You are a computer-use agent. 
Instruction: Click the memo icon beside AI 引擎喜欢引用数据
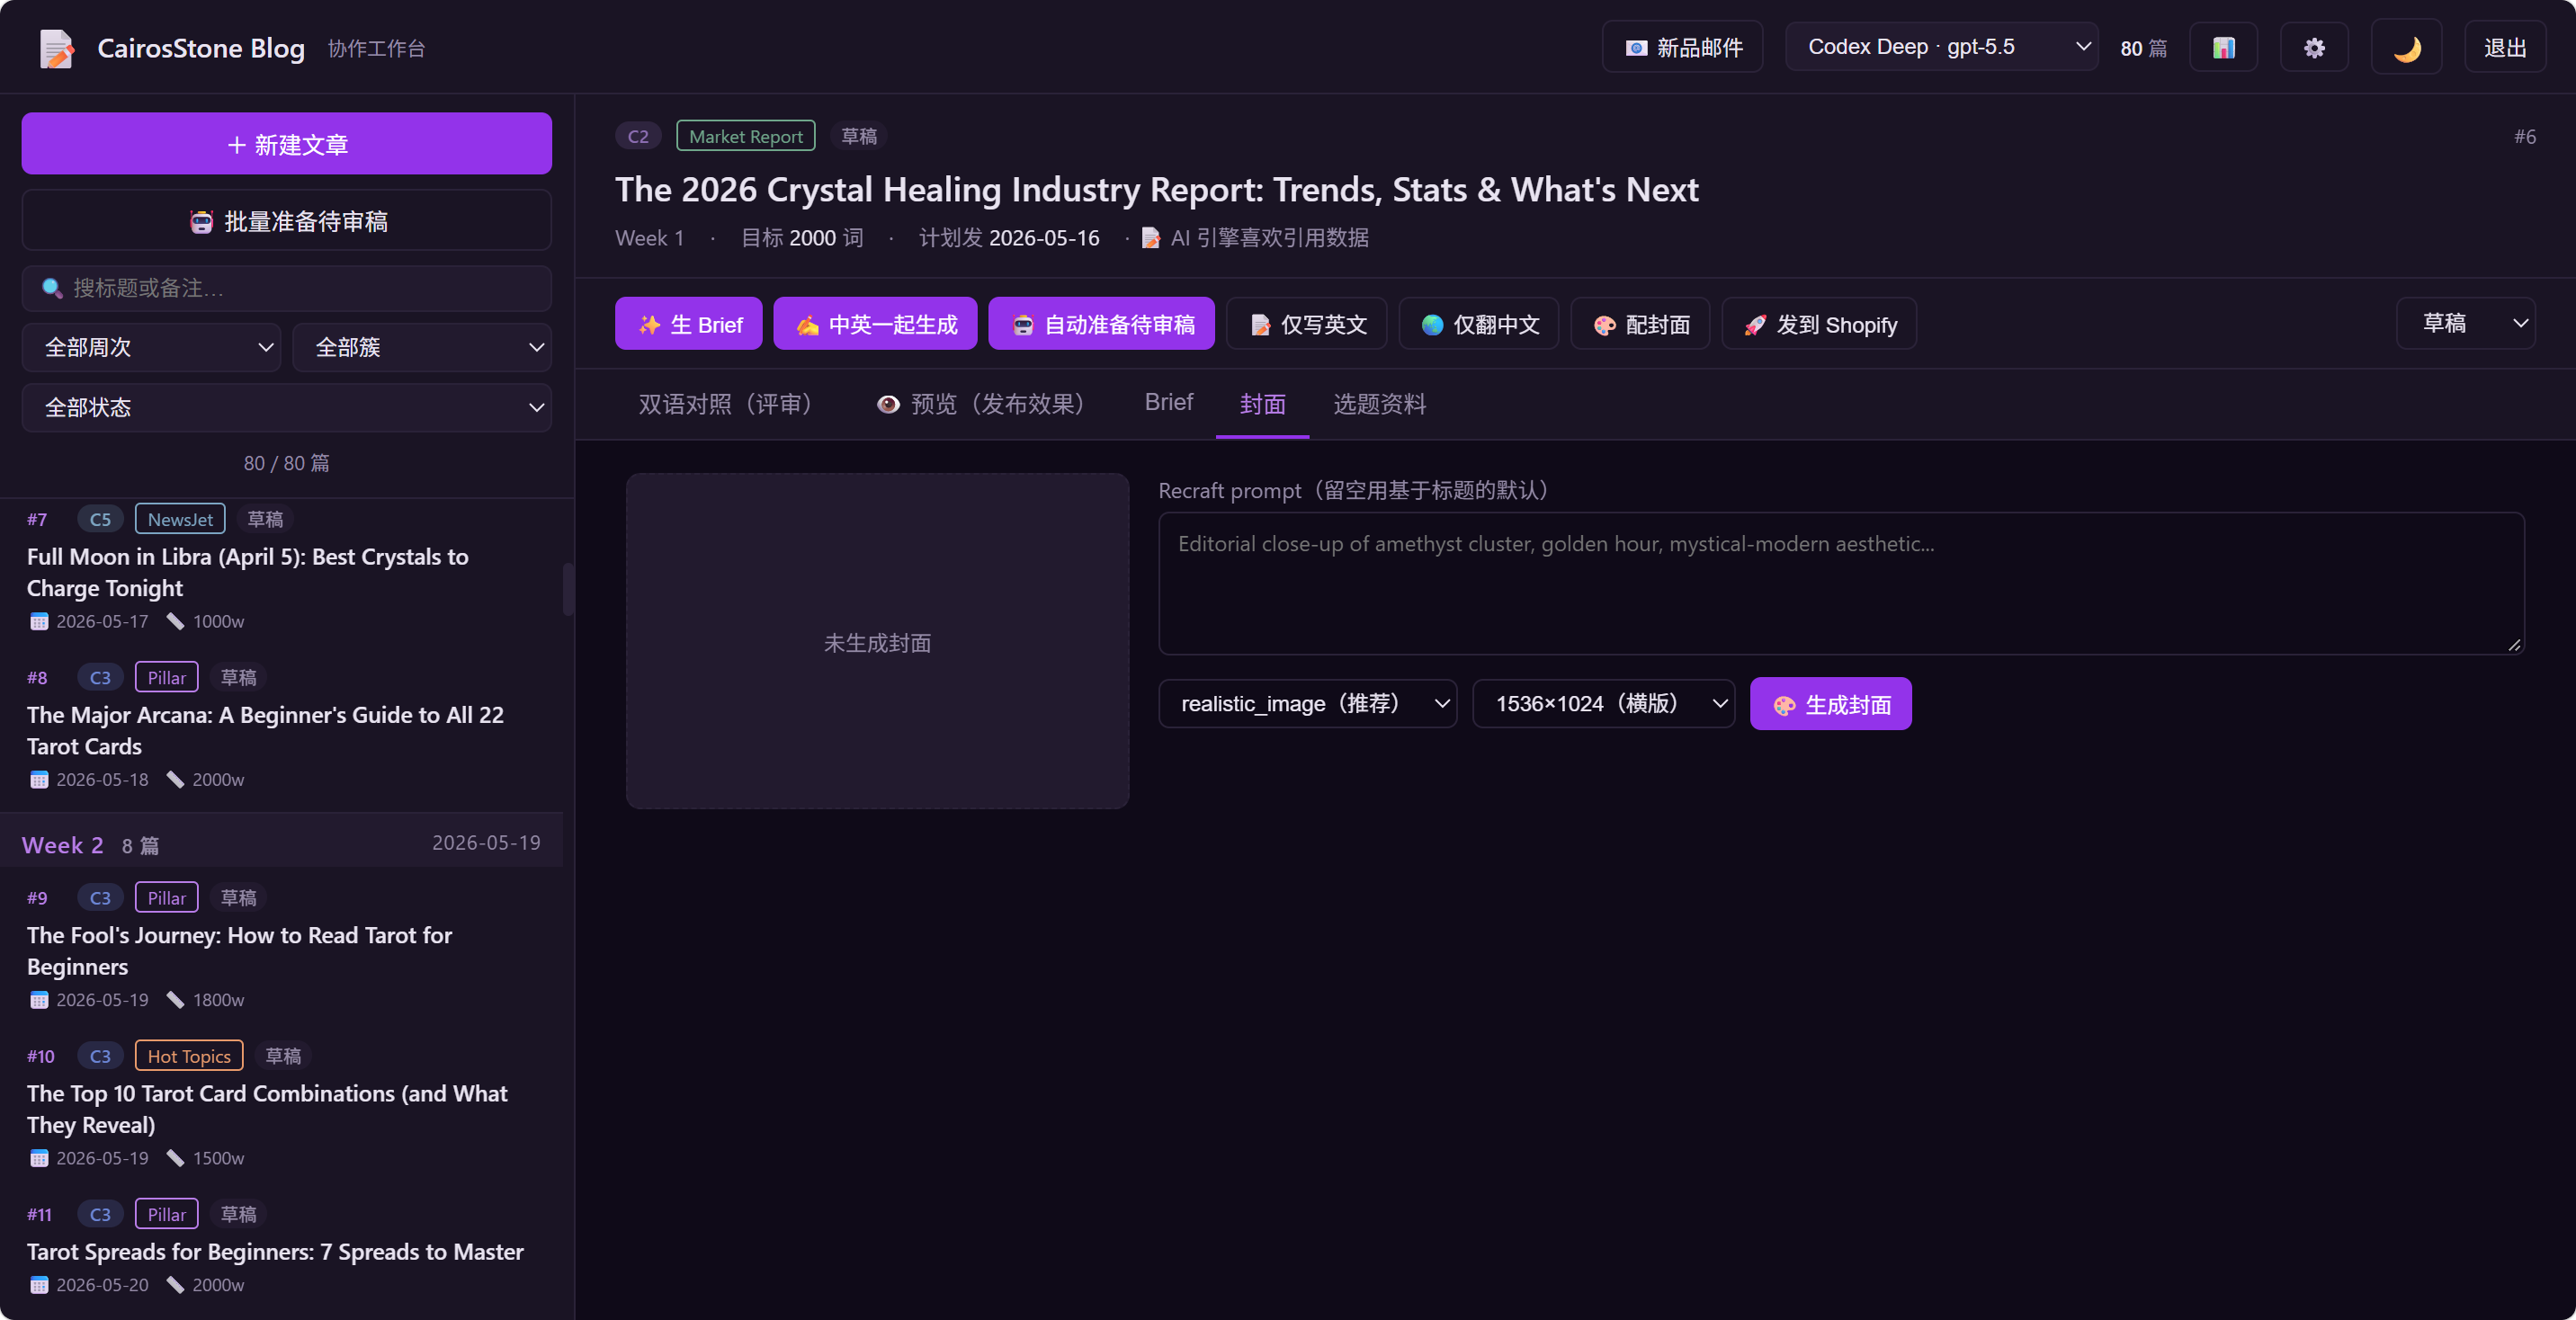click(x=1151, y=238)
